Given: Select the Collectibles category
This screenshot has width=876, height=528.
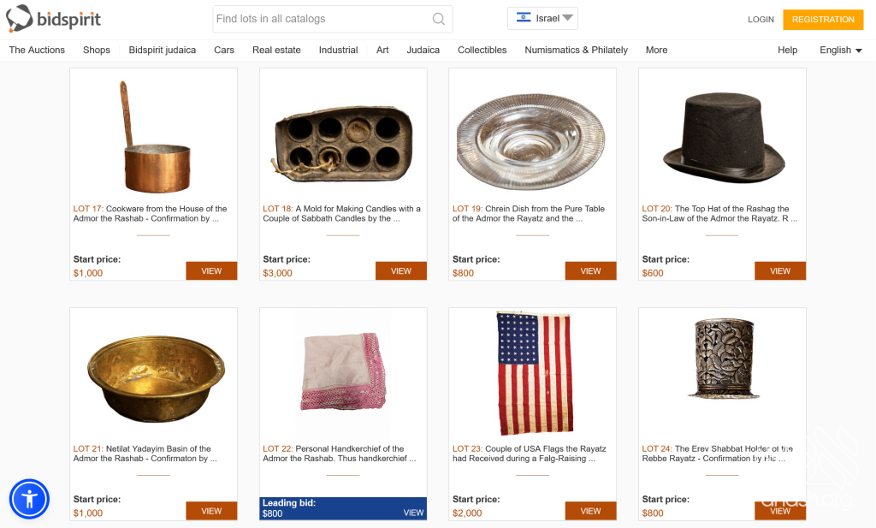Looking at the screenshot, I should 482,50.
